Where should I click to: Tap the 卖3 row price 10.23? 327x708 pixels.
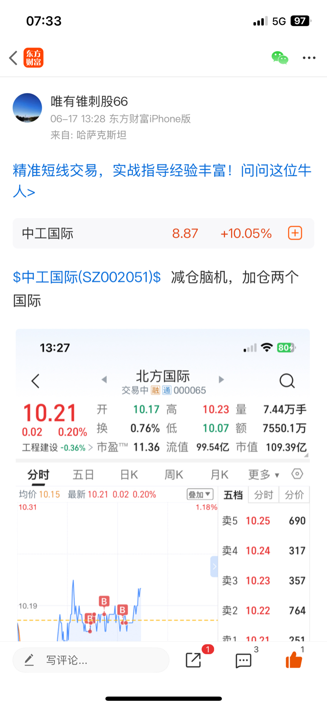click(258, 581)
